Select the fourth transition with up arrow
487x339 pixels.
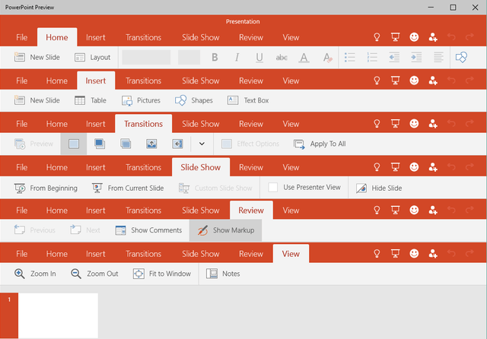151,144
